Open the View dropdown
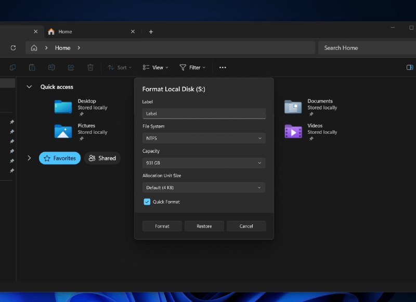Viewport: 416px width, 302px height. coord(155,68)
